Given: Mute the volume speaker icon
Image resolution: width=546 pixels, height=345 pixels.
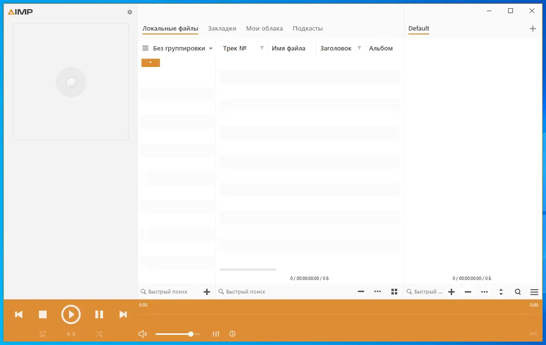Looking at the screenshot, I should 142,334.
